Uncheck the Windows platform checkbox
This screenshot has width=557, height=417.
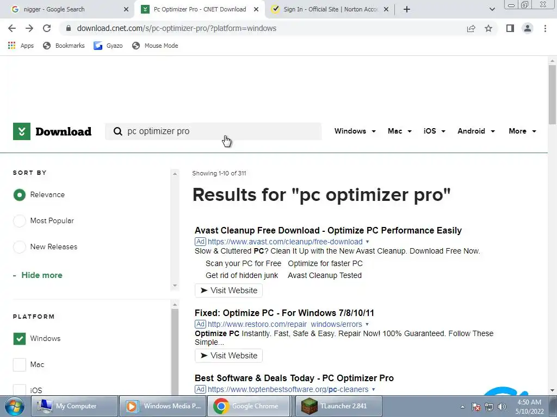(20, 339)
